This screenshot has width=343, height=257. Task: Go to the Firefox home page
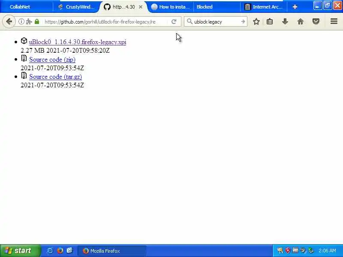click(x=301, y=21)
